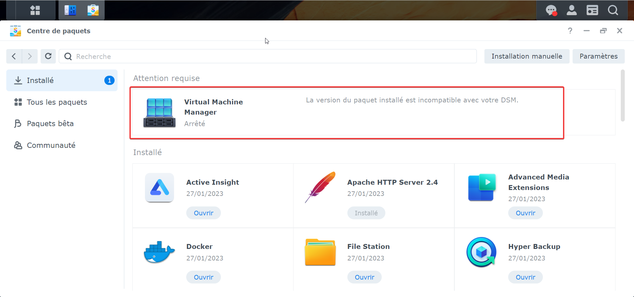This screenshot has width=634, height=297.
Task: Select Tous les paquets in sidebar
Action: pos(62,102)
